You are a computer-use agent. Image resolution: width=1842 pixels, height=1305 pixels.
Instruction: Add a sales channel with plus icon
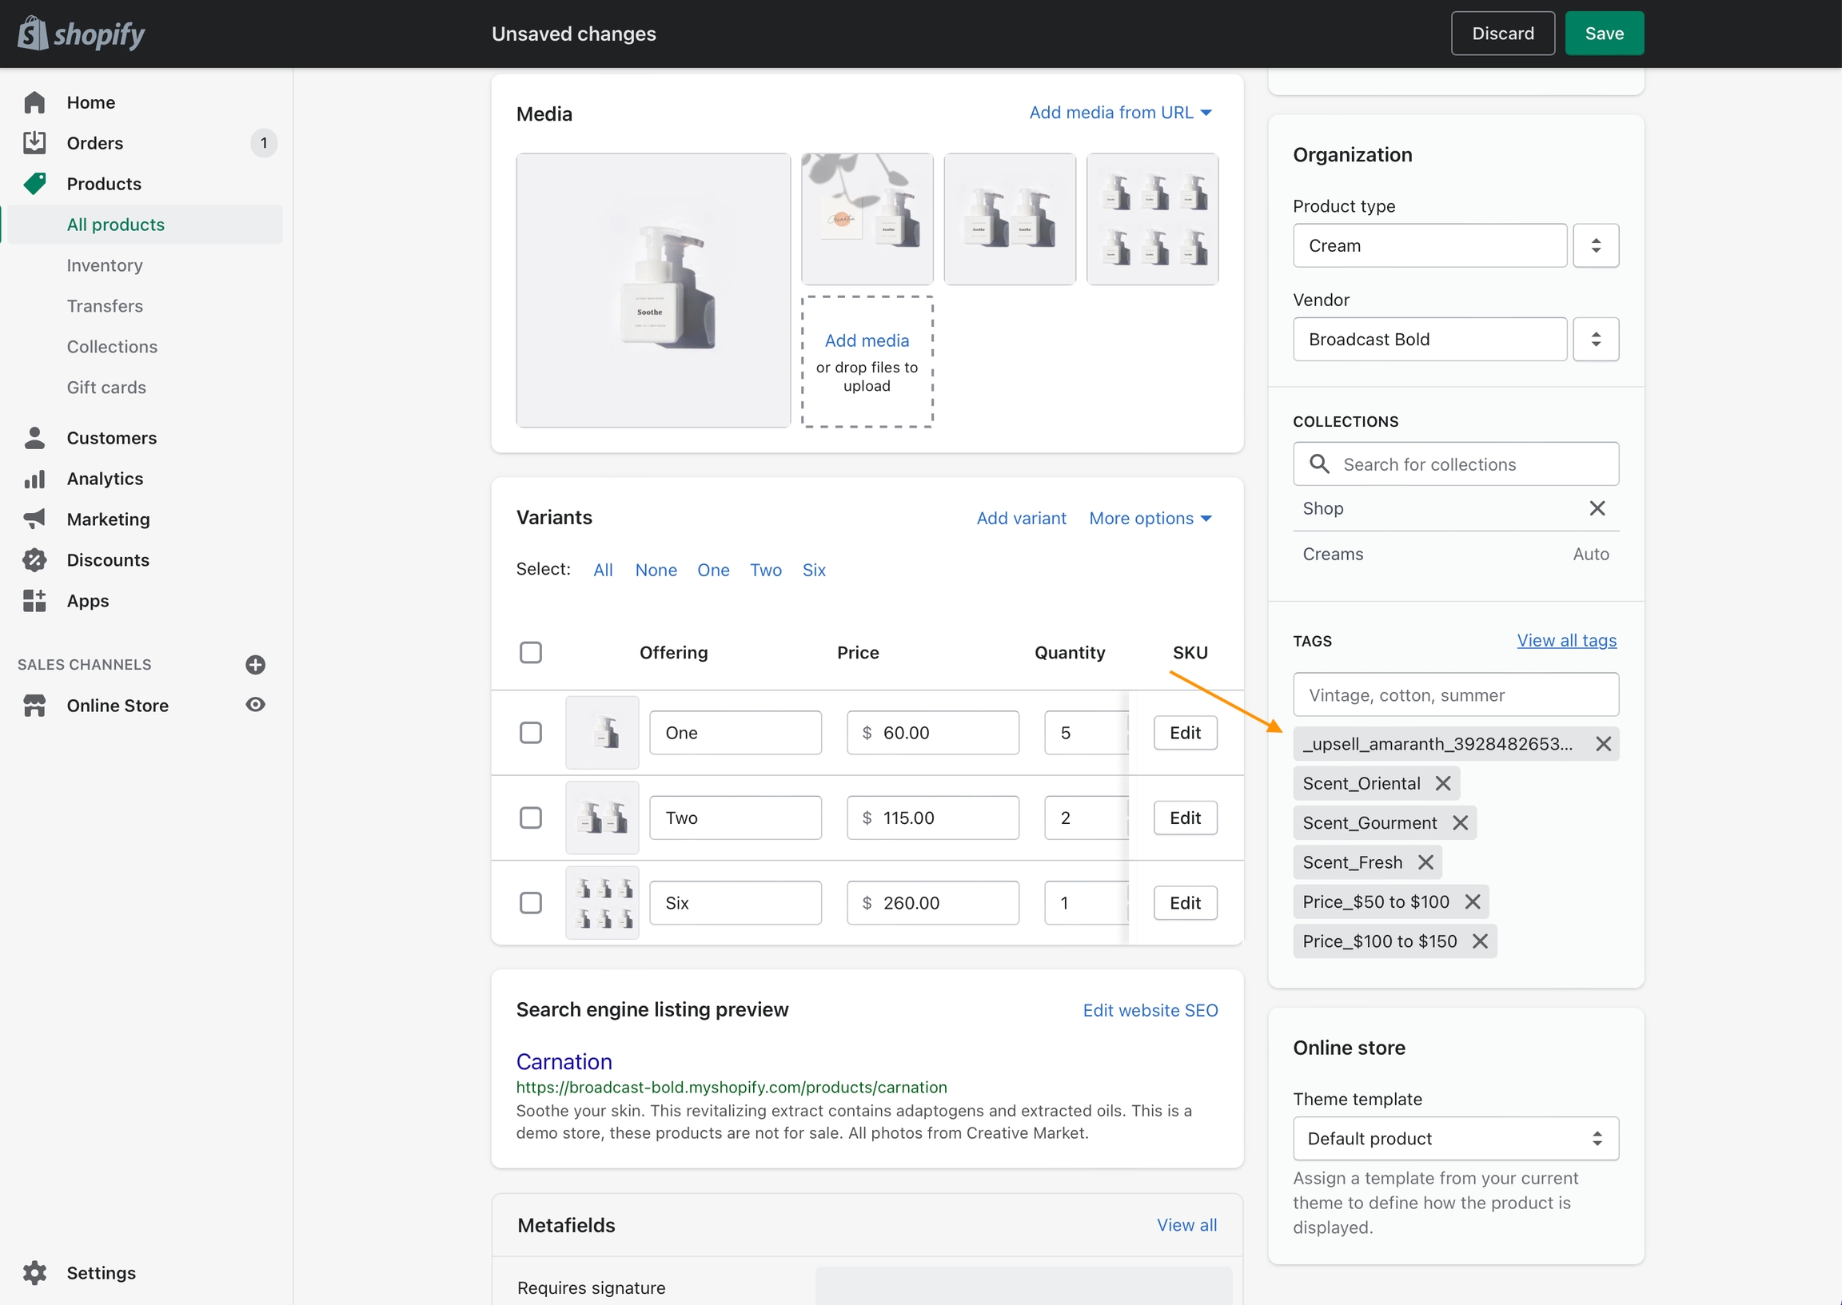256,665
